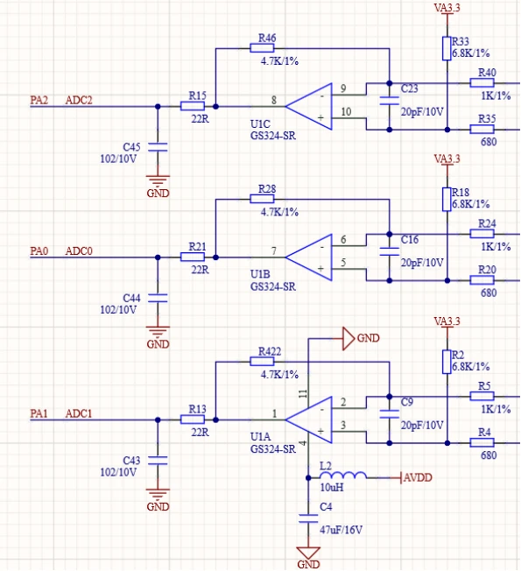Click the ADC0 net label

click(79, 250)
